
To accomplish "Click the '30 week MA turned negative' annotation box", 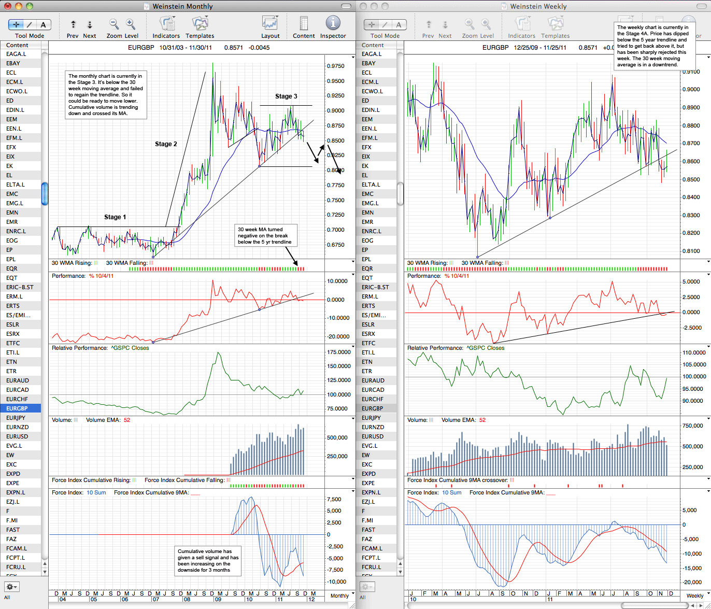I will pos(266,236).
